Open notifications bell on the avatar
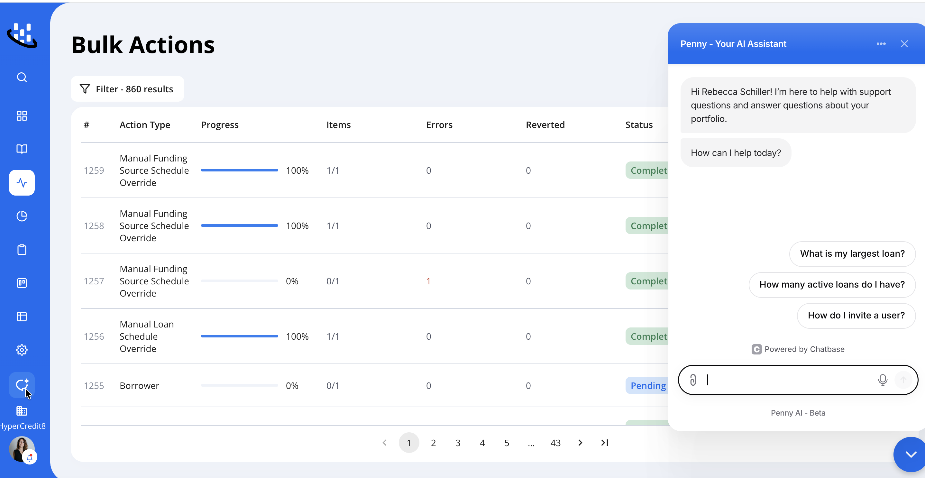 click(x=30, y=457)
